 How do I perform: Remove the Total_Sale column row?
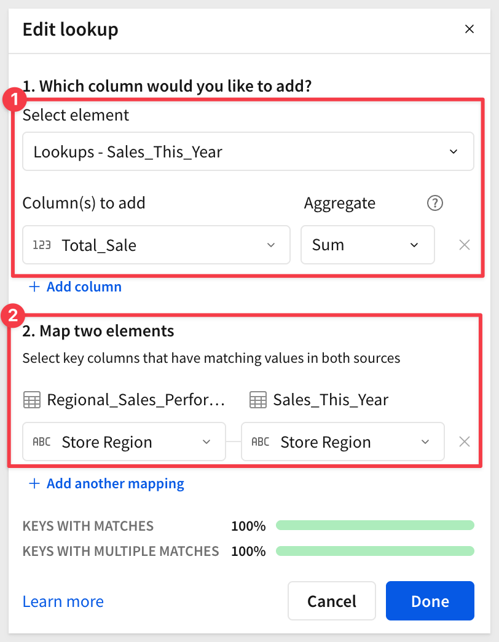click(x=465, y=245)
